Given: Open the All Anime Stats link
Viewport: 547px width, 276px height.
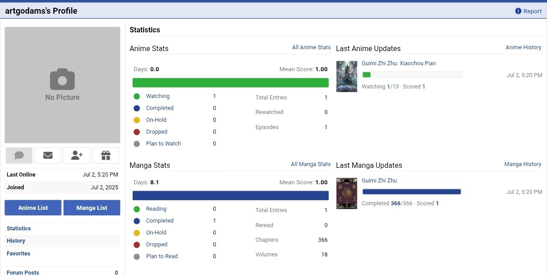Looking at the screenshot, I should (x=311, y=47).
